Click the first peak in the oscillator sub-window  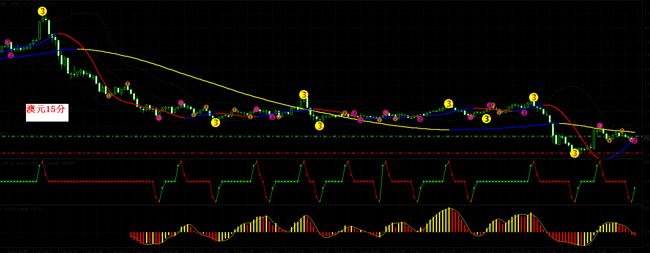tap(43, 162)
